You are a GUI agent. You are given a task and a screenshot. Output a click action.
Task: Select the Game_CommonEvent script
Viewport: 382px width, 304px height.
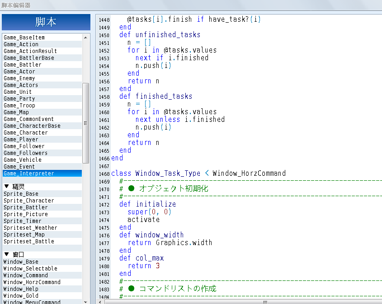(x=42, y=119)
